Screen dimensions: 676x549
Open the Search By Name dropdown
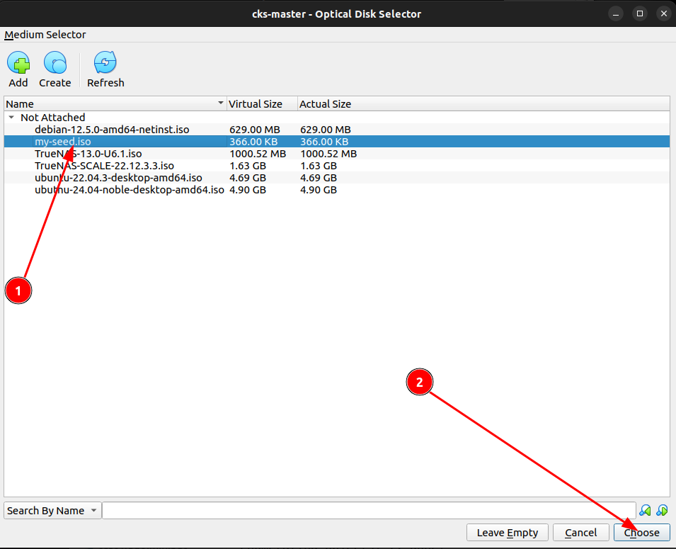coord(52,511)
